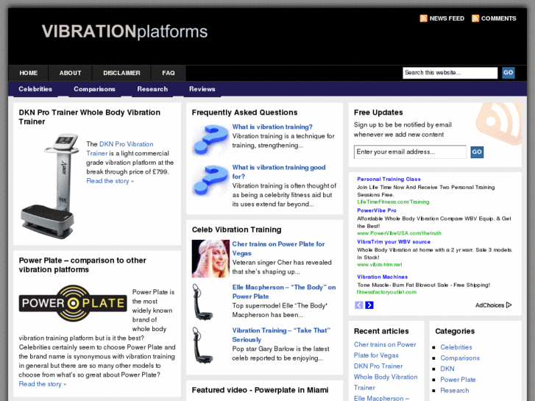Screen dimensions: 535x401
Task: Click the www.PowerVibeUSA.com/thetruth ad URL
Action: pyautogui.click(x=399, y=233)
